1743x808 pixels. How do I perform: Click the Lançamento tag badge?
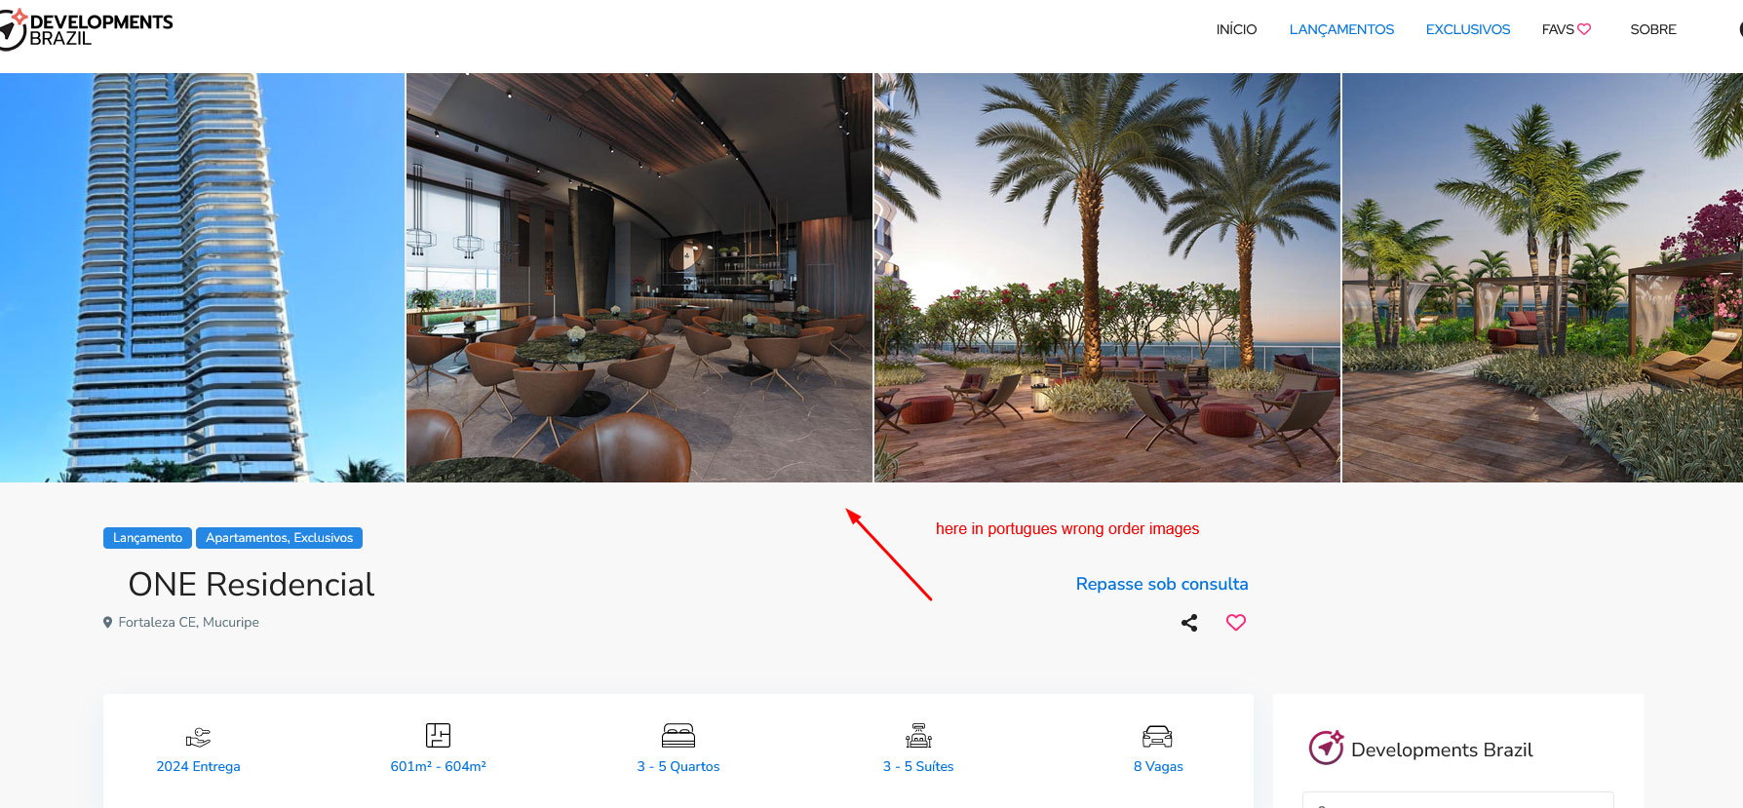click(x=147, y=538)
